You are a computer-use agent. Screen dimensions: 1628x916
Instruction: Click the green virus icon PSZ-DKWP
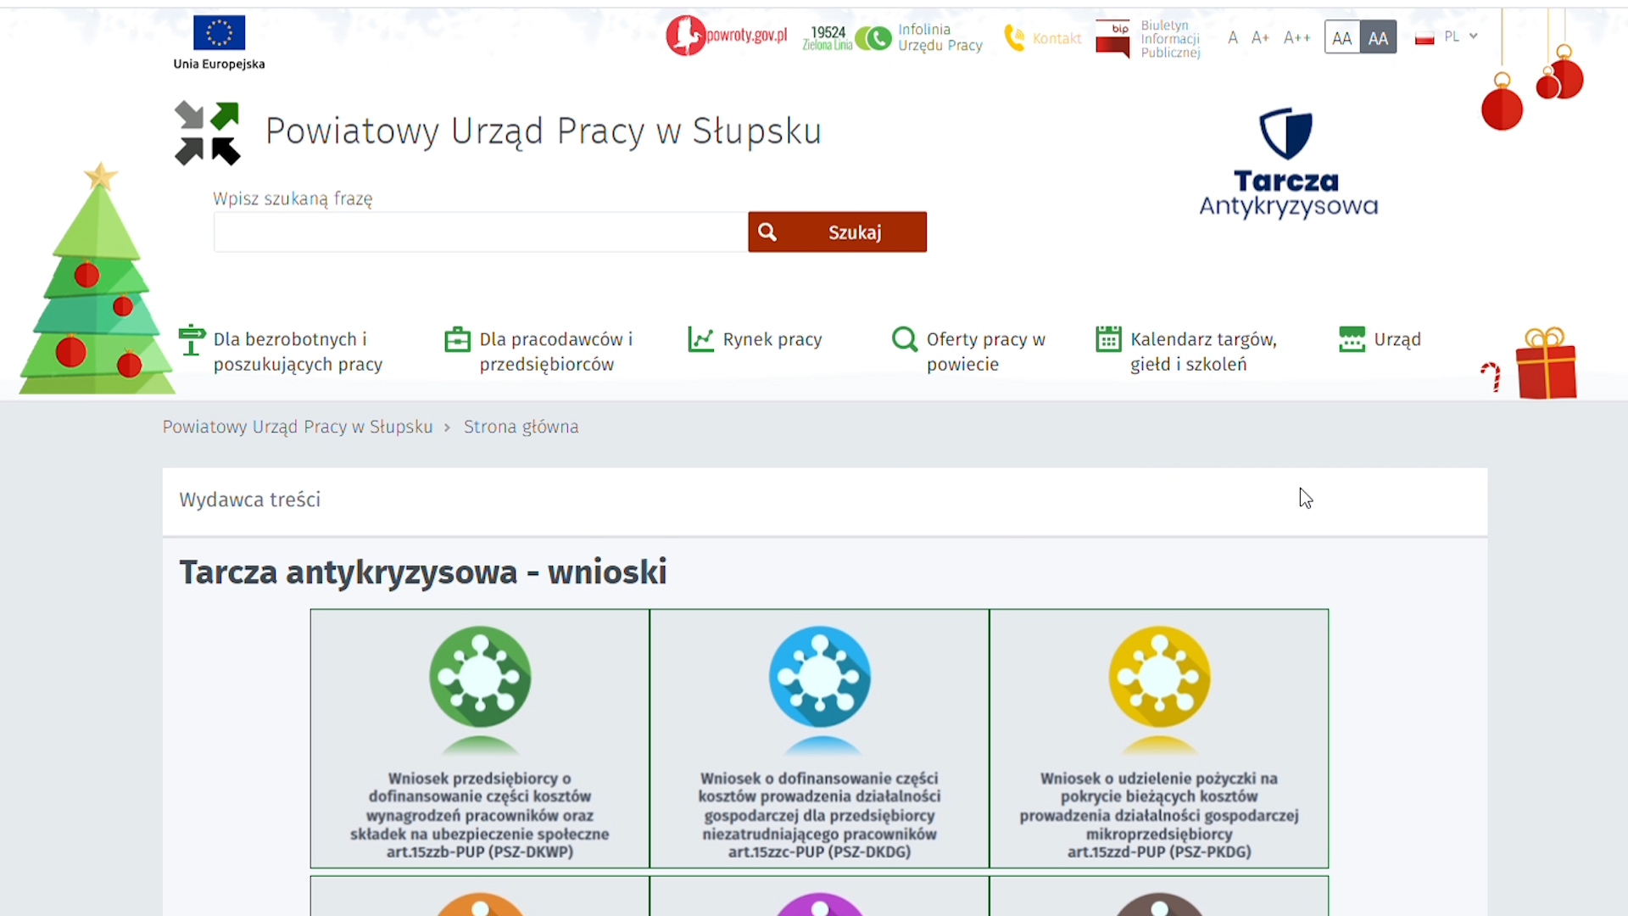tap(480, 677)
